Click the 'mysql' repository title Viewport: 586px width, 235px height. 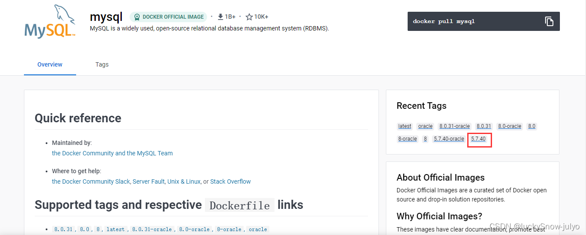click(x=106, y=17)
